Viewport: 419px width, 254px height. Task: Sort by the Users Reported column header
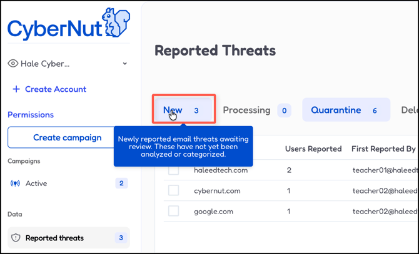313,149
